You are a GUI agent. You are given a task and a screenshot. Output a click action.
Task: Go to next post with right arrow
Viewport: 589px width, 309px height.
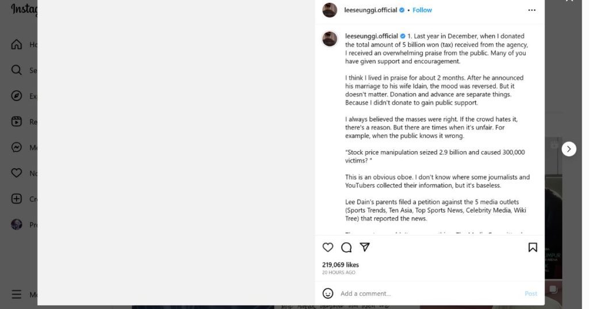tap(569, 149)
